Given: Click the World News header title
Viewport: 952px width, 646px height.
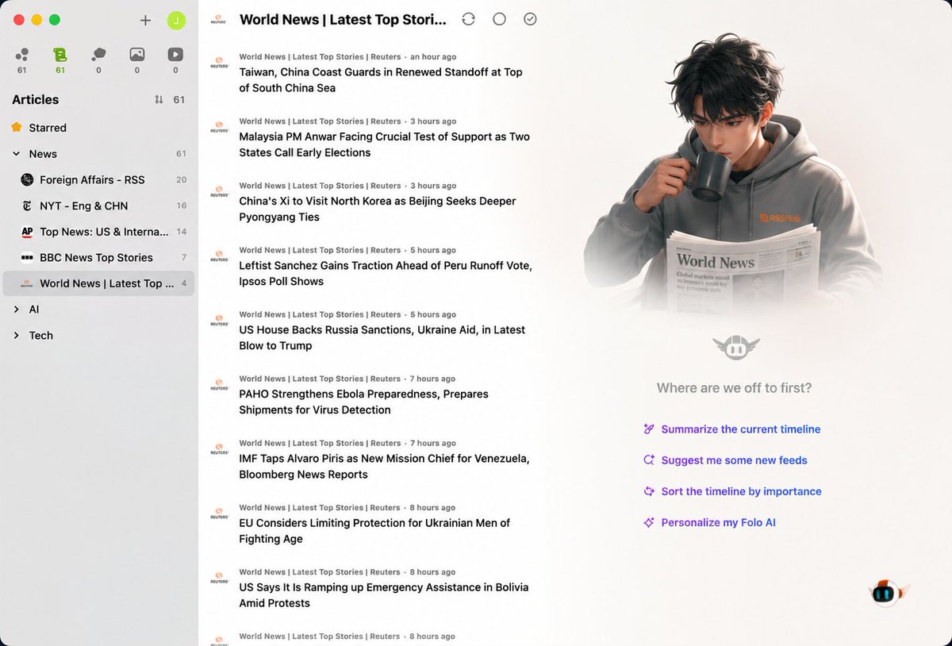Looking at the screenshot, I should point(343,20).
